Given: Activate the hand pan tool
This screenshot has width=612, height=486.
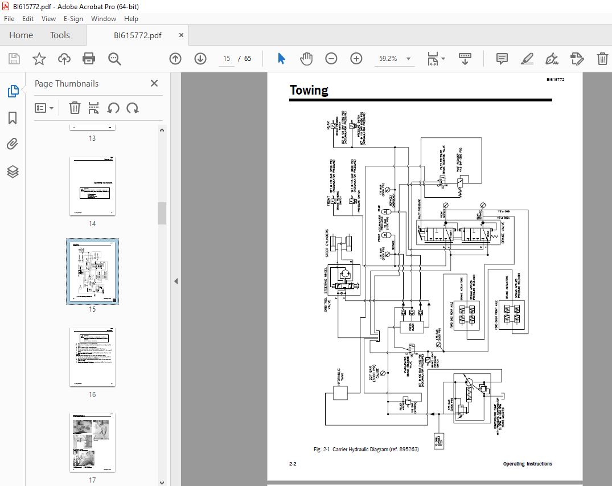Looking at the screenshot, I should 306,59.
